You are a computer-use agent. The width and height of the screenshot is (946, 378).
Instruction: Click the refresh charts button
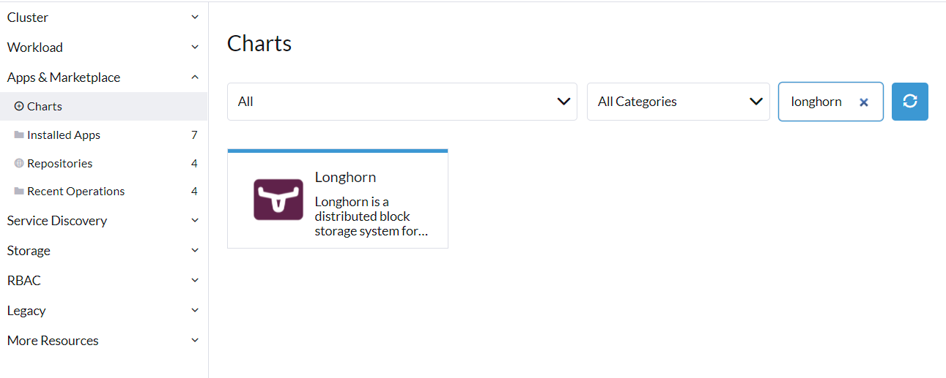909,102
